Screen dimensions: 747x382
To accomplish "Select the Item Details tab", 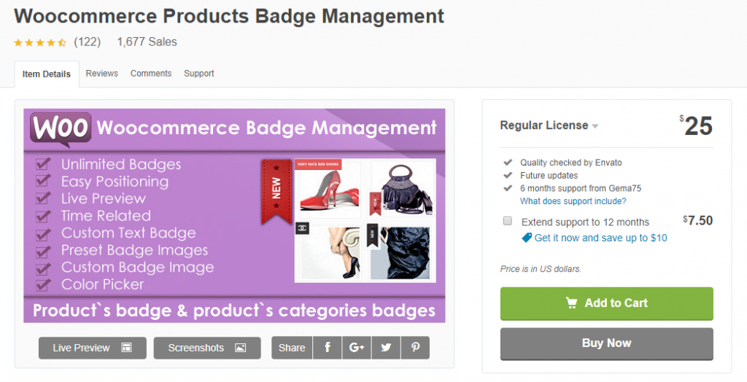I will (x=47, y=74).
